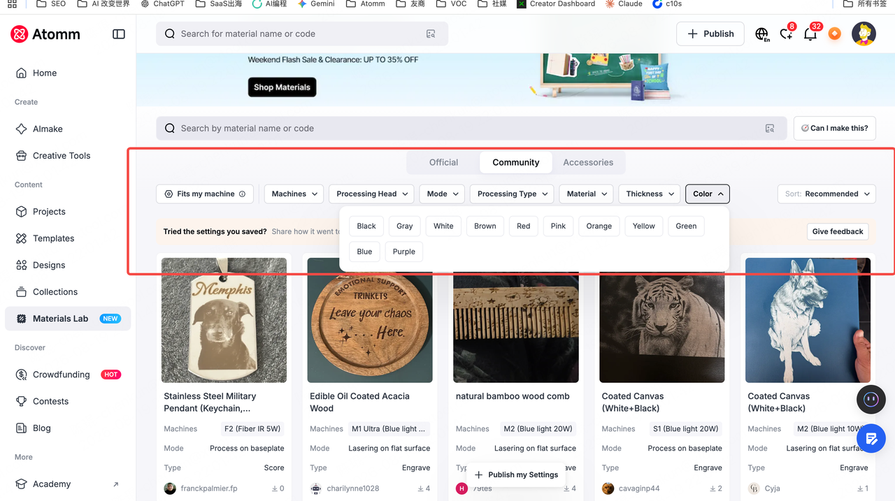Click the Publish button
The height and width of the screenshot is (501, 895).
coord(710,34)
